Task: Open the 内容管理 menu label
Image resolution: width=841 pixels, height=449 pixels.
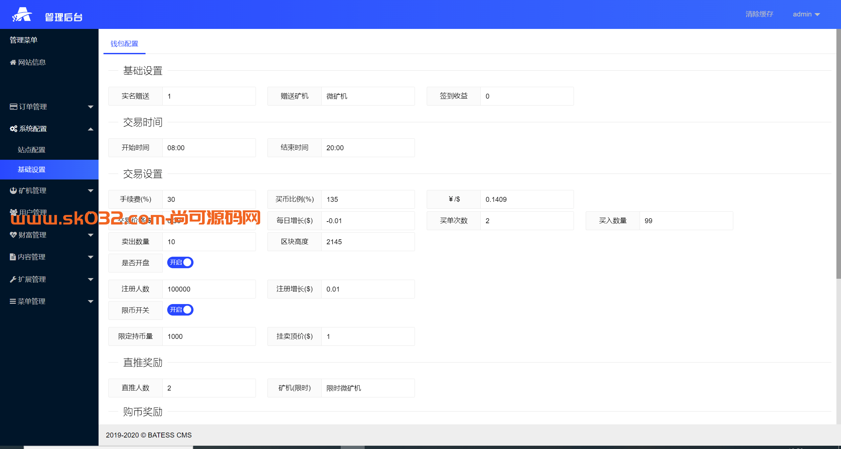Action: 32,257
